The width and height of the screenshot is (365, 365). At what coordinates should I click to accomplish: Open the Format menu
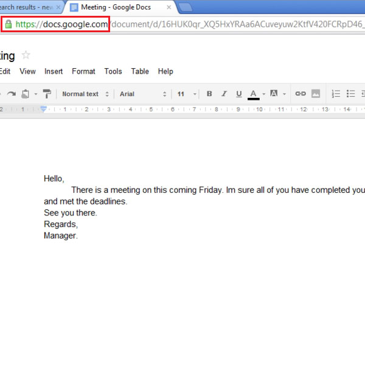pos(83,71)
